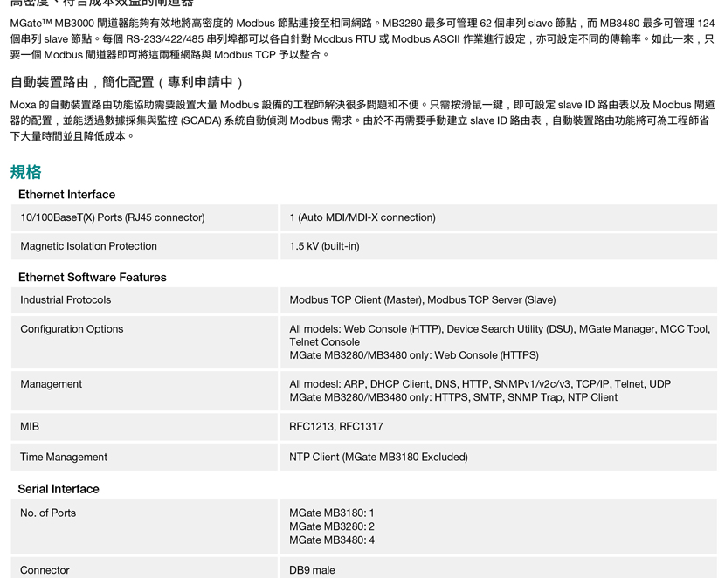Click the Management row label
Viewport: 725px width, 578px height.
(51, 384)
